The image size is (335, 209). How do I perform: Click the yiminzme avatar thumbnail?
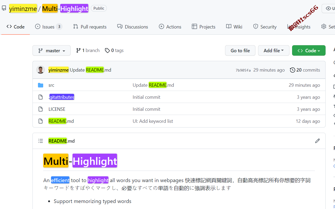[x=41, y=70]
